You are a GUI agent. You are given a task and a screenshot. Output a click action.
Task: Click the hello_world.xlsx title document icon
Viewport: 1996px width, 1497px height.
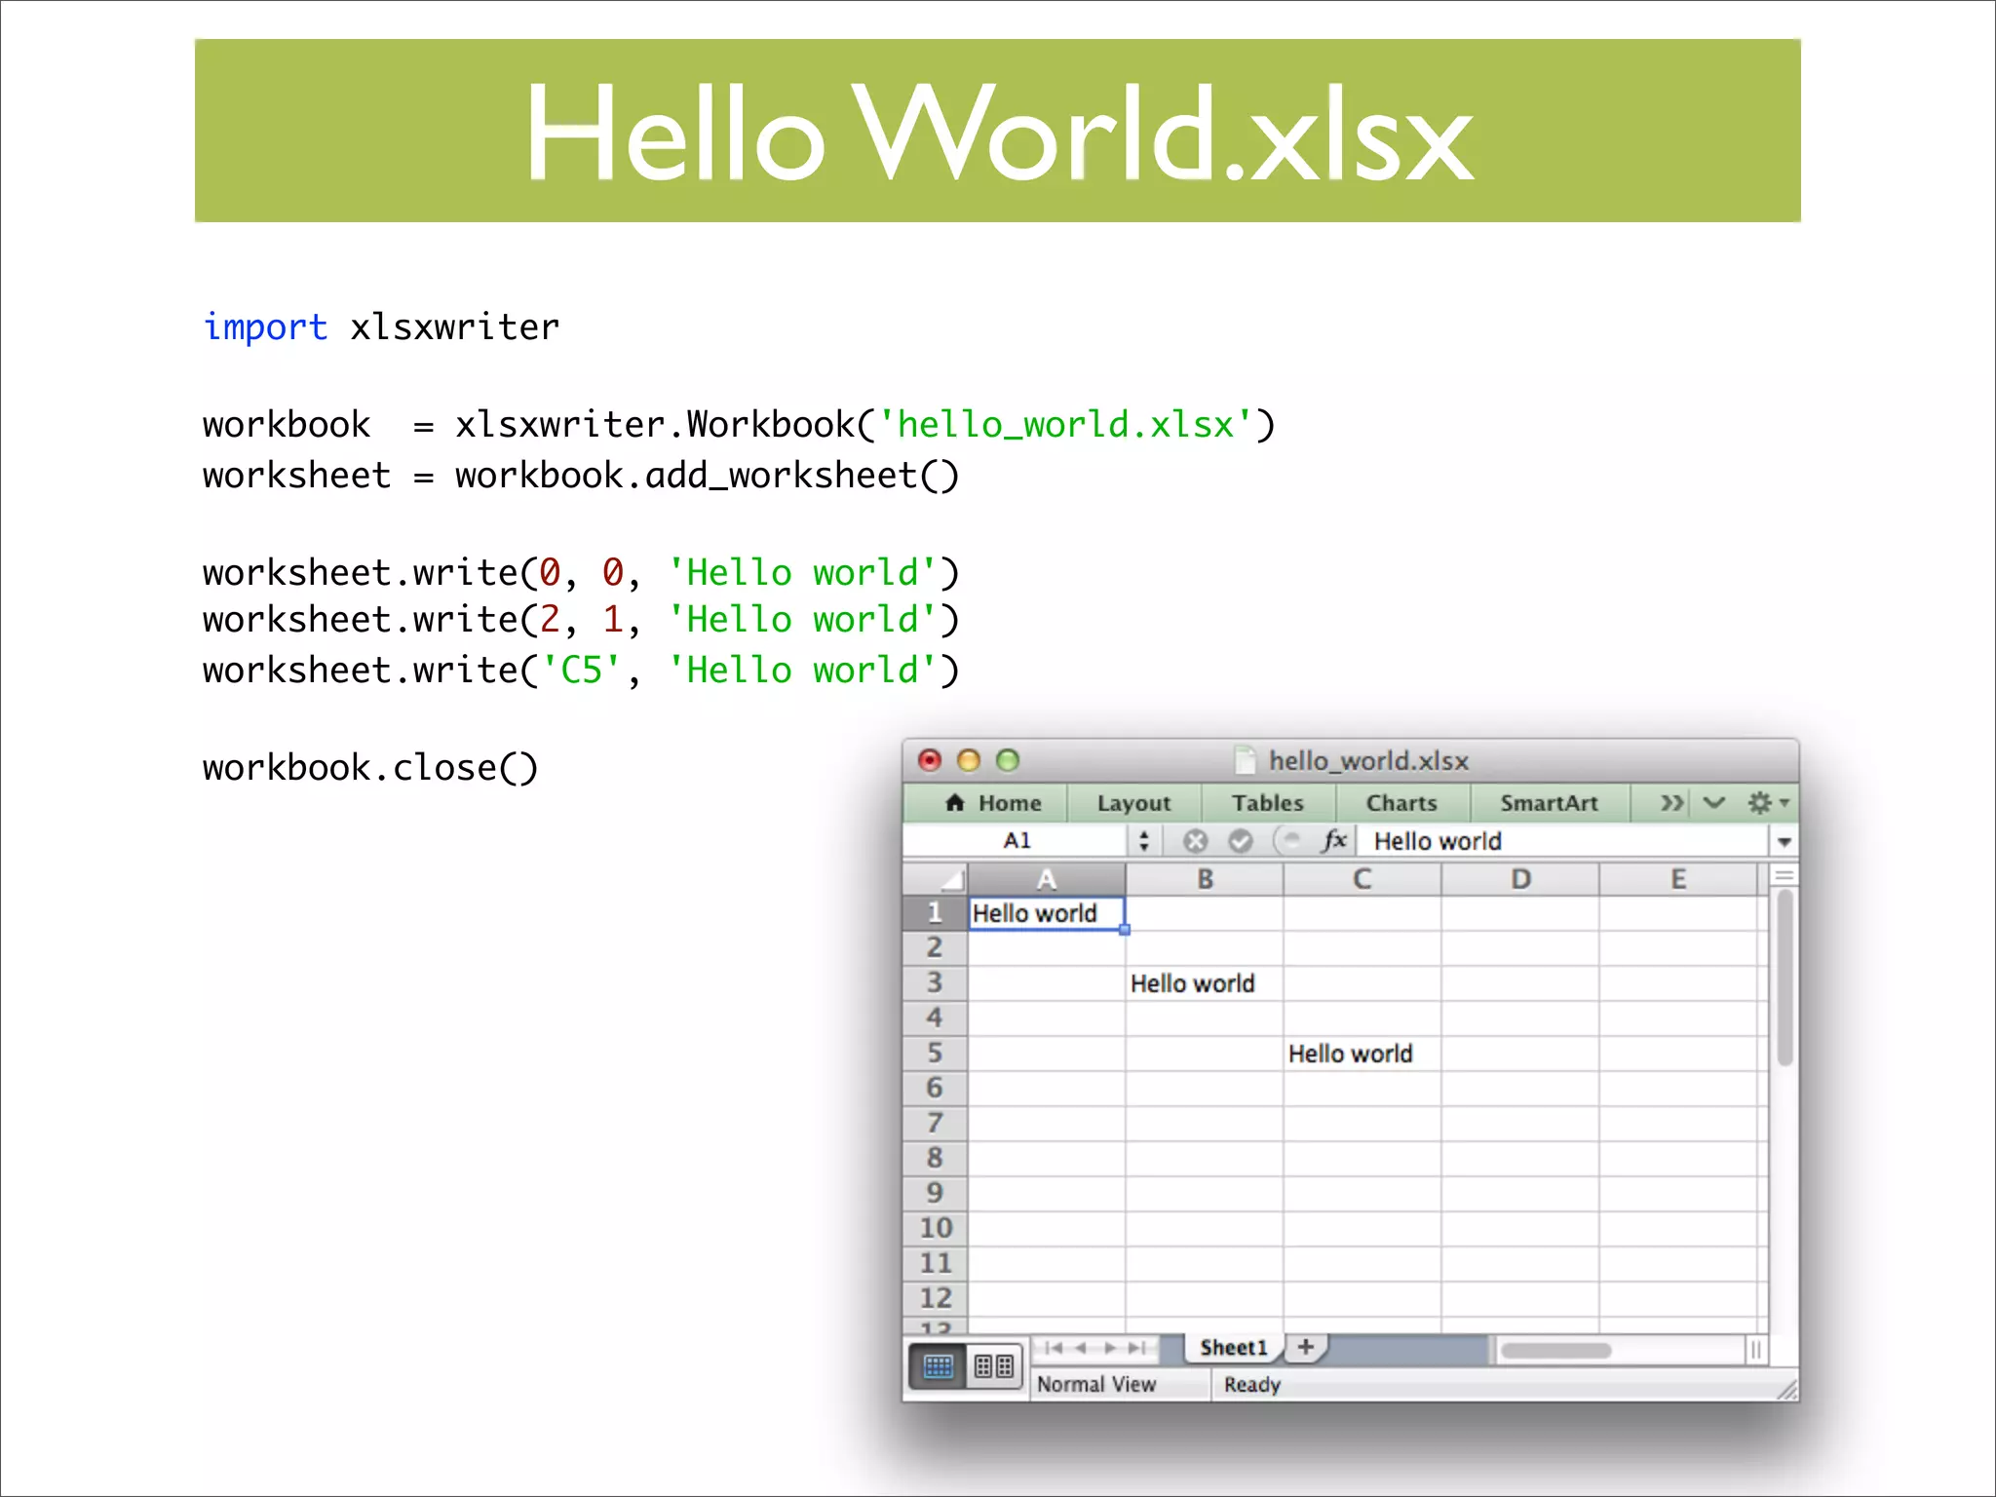point(1245,759)
